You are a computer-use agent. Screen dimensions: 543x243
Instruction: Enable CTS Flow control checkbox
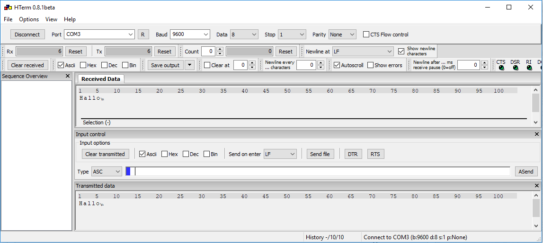(366, 35)
